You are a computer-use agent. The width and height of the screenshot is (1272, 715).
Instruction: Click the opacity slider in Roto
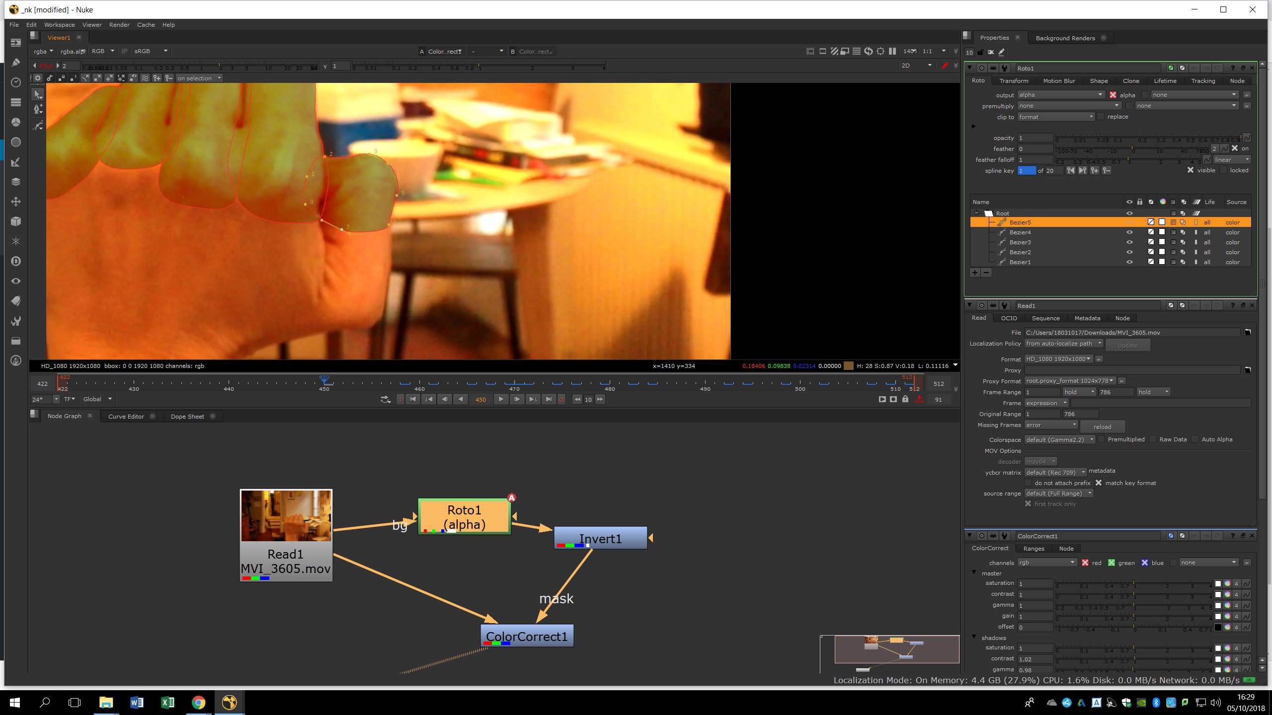[1148, 138]
